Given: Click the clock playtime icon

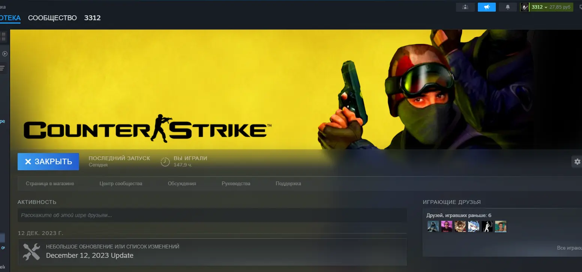Looking at the screenshot, I should [165, 162].
